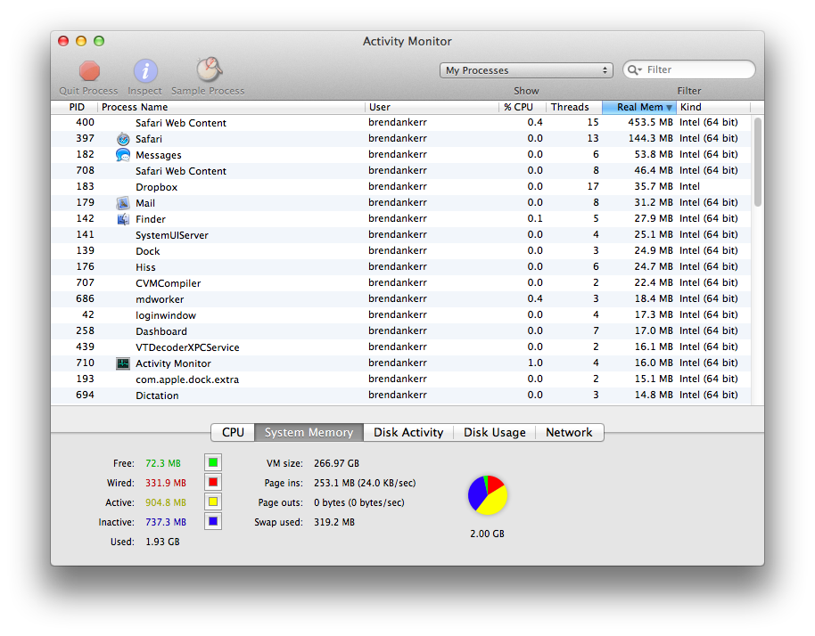815x636 pixels.
Task: Select the Dropbox process row
Action: 400,187
